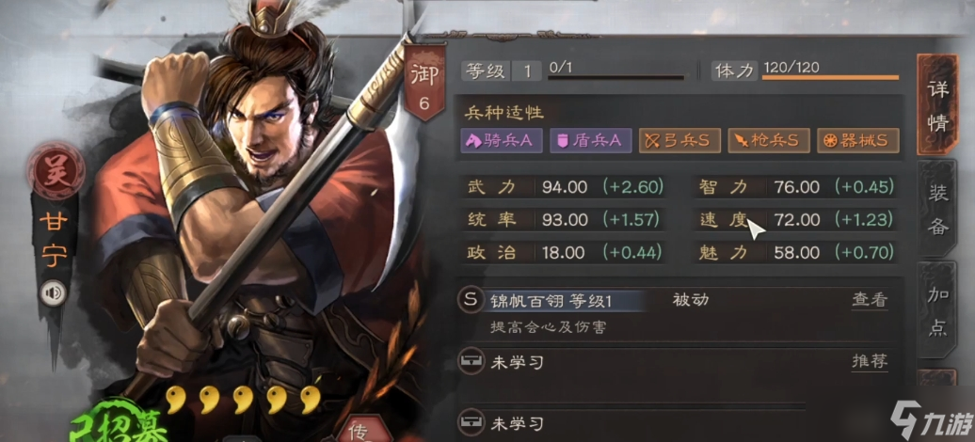Select the 枪兵S spearman aptitude badge
This screenshot has height=442, width=975.
pos(769,140)
